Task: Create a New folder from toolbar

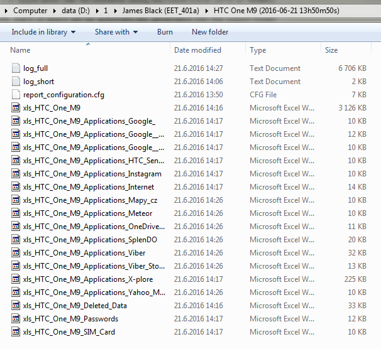Action: (210, 32)
